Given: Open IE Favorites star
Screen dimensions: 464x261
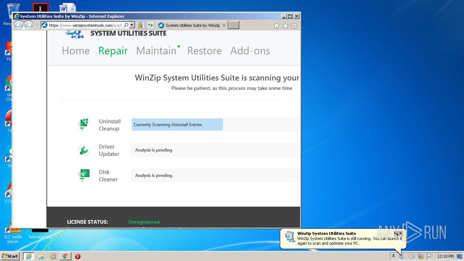Looking at the screenshot, I should pyautogui.click(x=285, y=26).
